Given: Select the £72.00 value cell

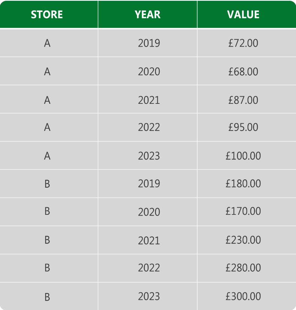Looking at the screenshot, I should pyautogui.click(x=243, y=43).
